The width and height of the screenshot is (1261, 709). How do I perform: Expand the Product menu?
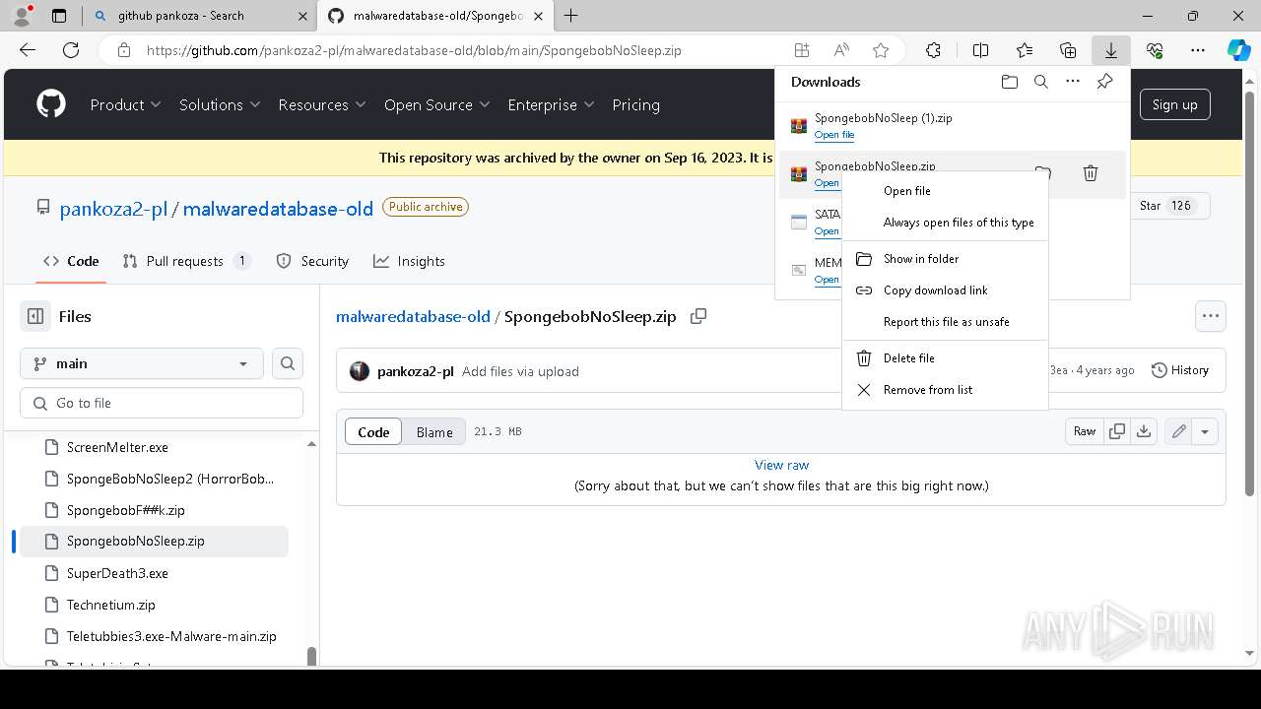[x=126, y=104]
